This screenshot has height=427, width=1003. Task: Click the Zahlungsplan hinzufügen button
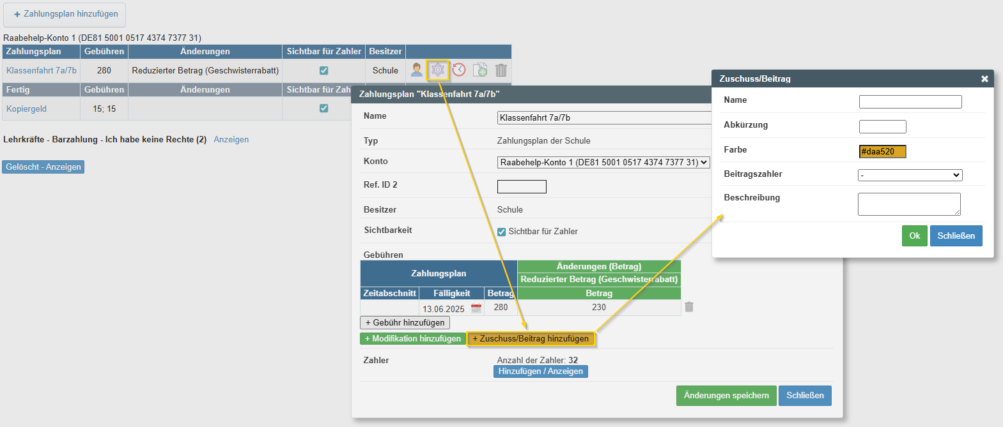pyautogui.click(x=65, y=14)
